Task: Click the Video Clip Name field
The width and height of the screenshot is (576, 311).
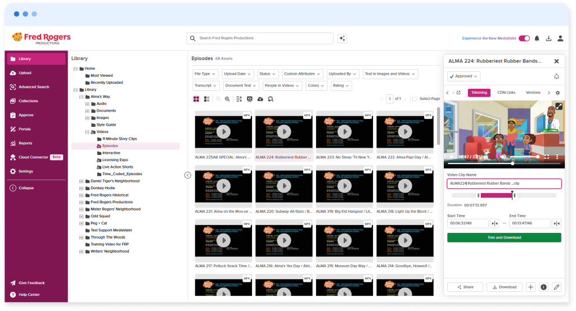Action: [504, 184]
